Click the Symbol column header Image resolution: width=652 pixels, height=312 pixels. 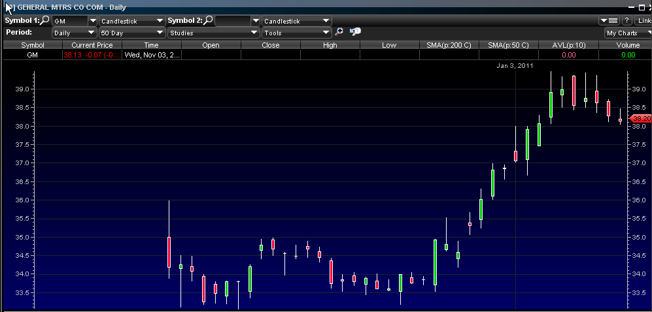point(33,45)
